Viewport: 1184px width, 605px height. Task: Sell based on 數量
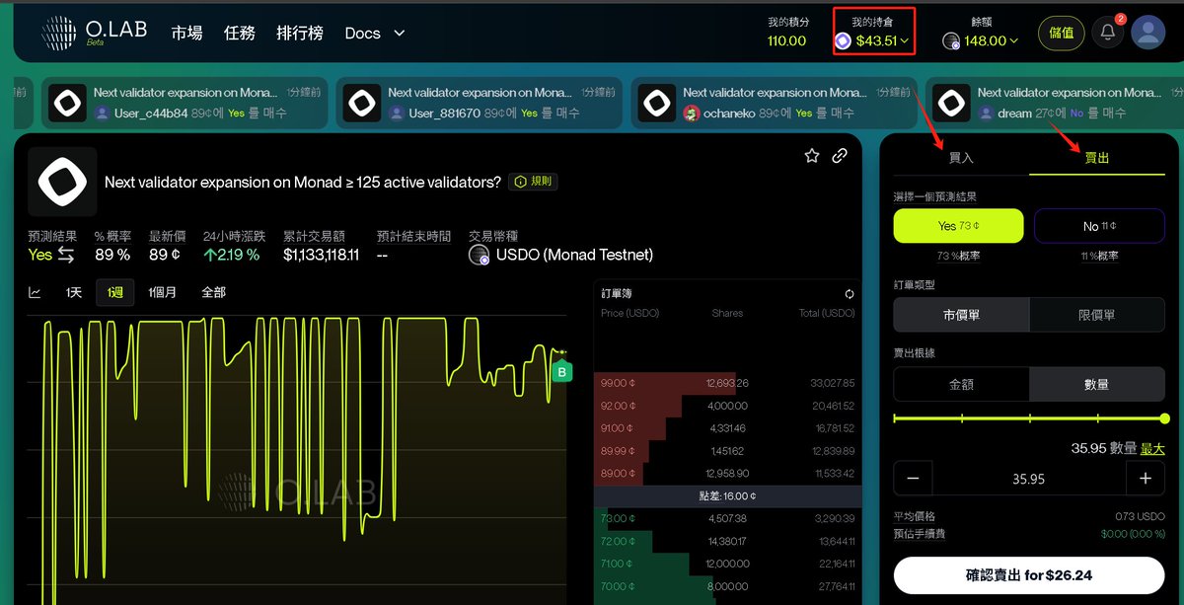tap(1097, 385)
